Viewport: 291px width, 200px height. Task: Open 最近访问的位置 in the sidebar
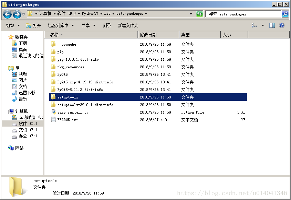pos(28,56)
